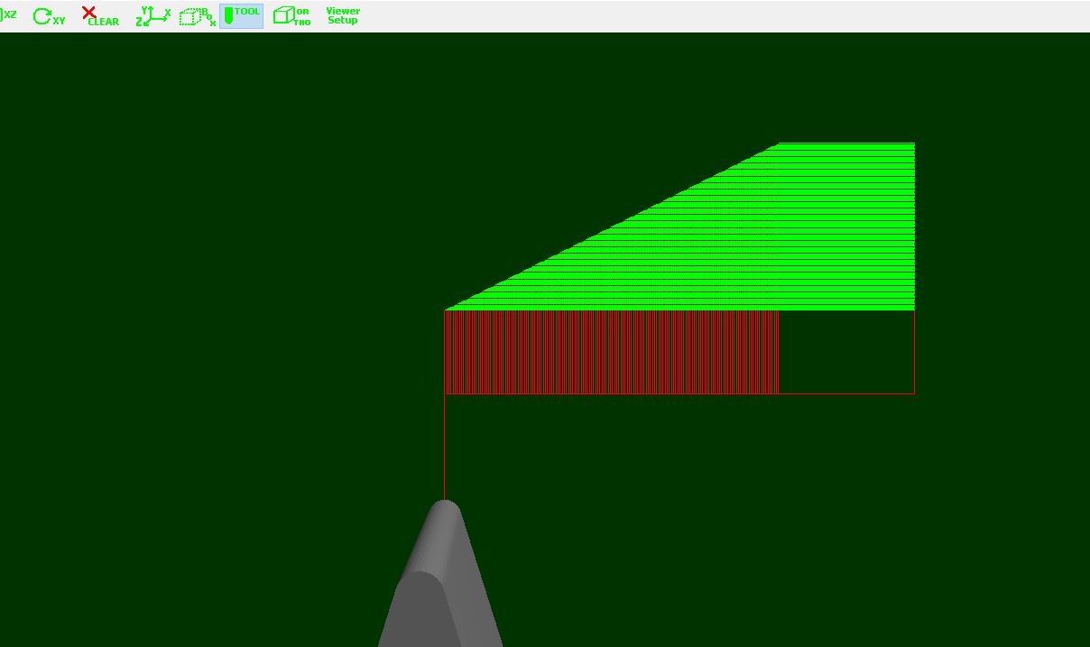Switch the Ortho projection cube icon

coord(291,16)
